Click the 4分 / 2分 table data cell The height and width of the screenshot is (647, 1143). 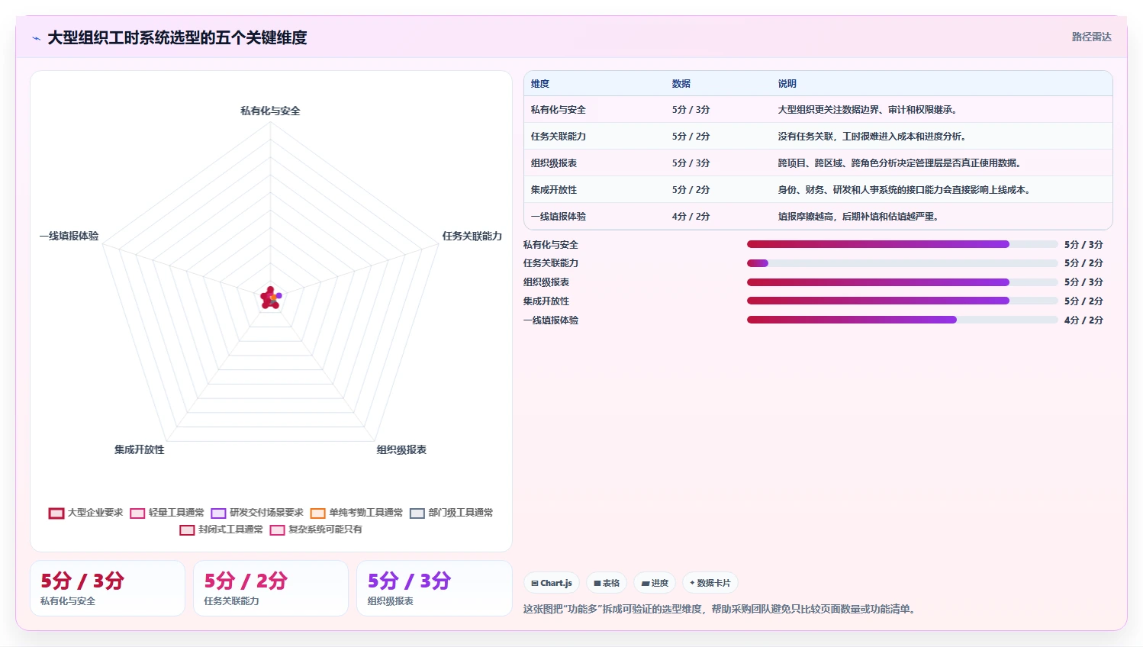pyautogui.click(x=691, y=217)
